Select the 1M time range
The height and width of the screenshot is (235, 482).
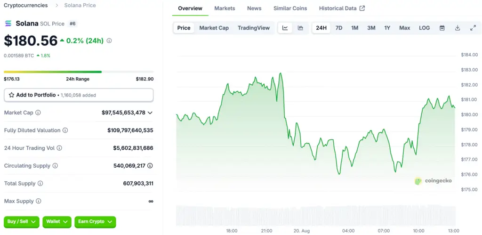(355, 28)
